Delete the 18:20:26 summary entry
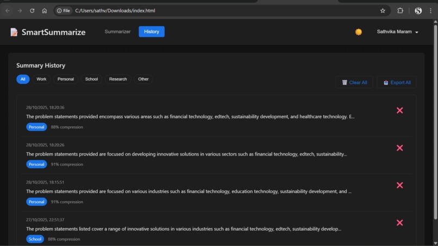Image resolution: width=438 pixels, height=246 pixels. point(400,148)
